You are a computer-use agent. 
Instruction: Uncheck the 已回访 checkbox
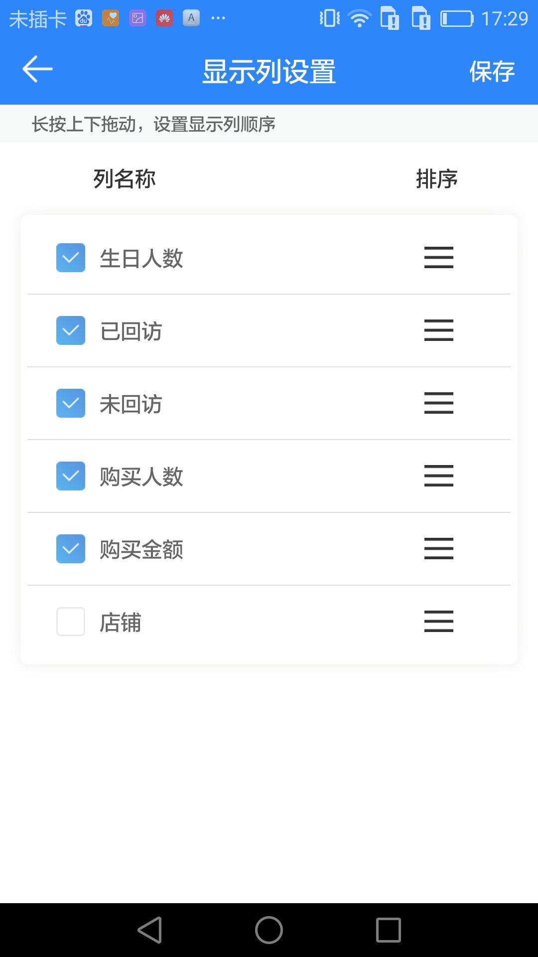[71, 330]
